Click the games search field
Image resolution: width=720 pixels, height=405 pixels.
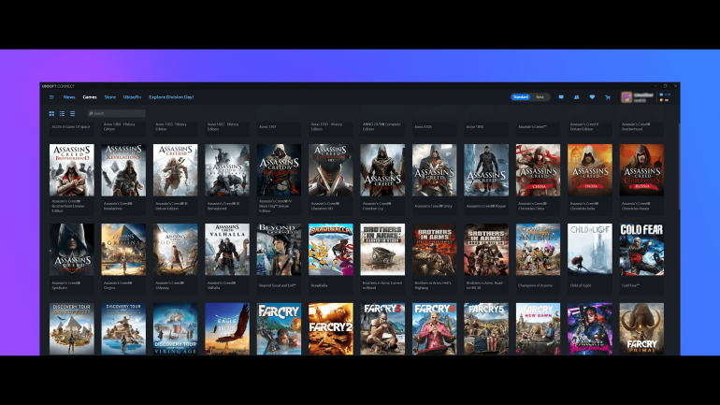point(116,113)
